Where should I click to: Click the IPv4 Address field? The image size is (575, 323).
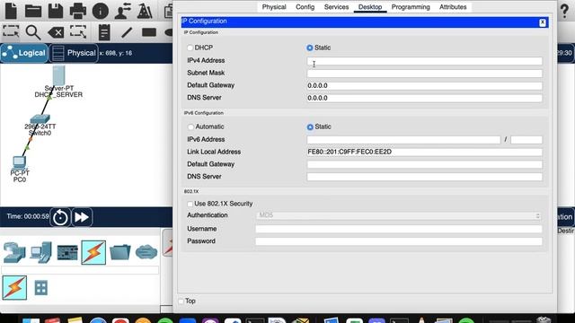pyautogui.click(x=424, y=61)
